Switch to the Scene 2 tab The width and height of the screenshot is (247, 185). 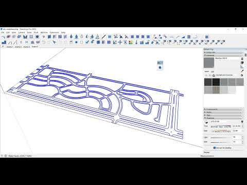(x=18, y=47)
